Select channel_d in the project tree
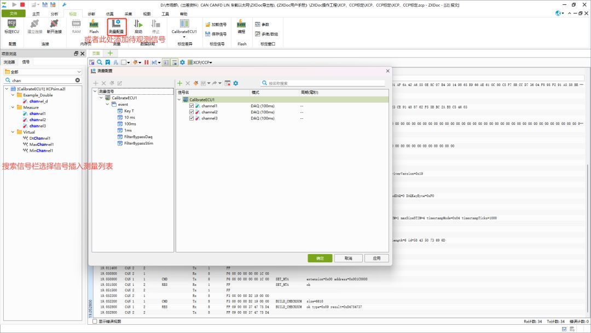 38,101
